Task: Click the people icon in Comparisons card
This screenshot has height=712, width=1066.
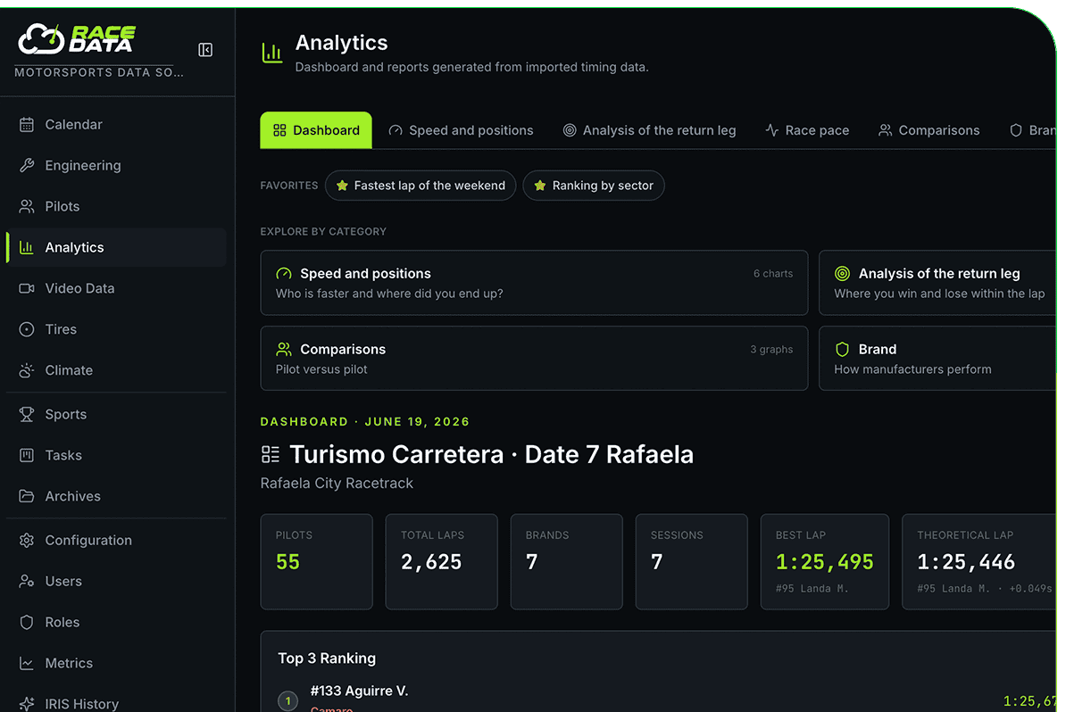Action: 284,349
